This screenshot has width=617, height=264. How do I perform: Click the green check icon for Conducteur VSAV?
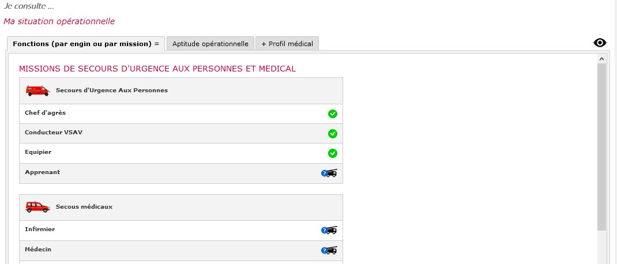tap(333, 134)
